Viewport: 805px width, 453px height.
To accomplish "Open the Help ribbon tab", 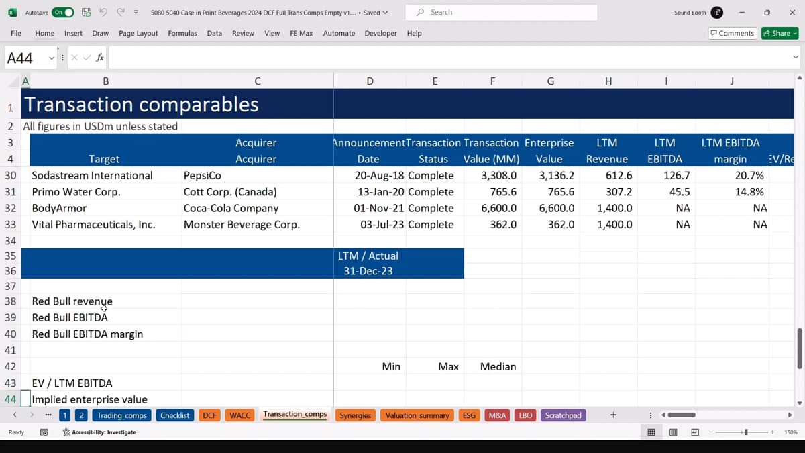I will tap(415, 33).
